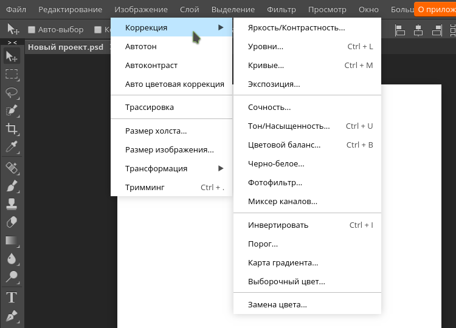Open Фотофильтр adjustment
456x328 pixels.
(307, 182)
